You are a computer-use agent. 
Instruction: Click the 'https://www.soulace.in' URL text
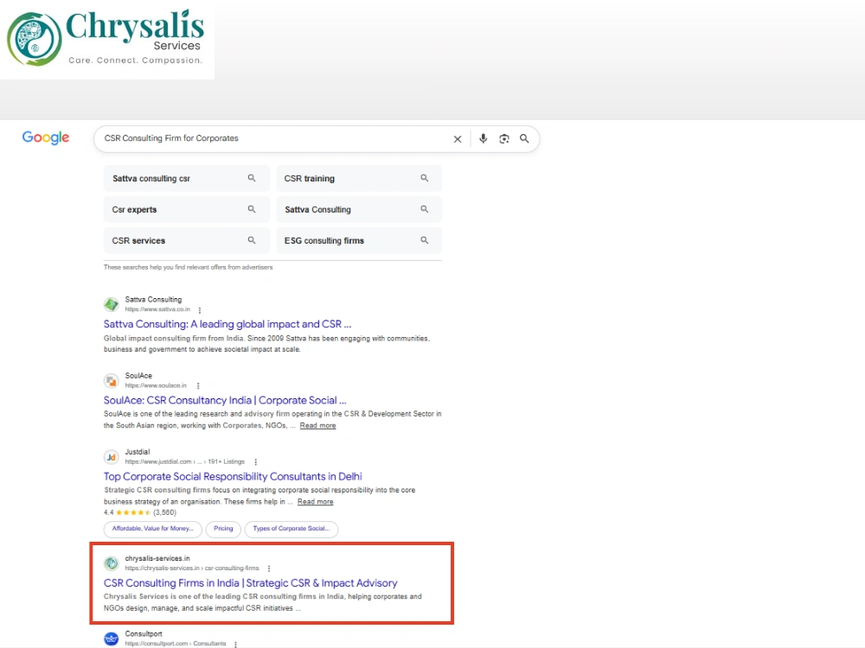[156, 385]
